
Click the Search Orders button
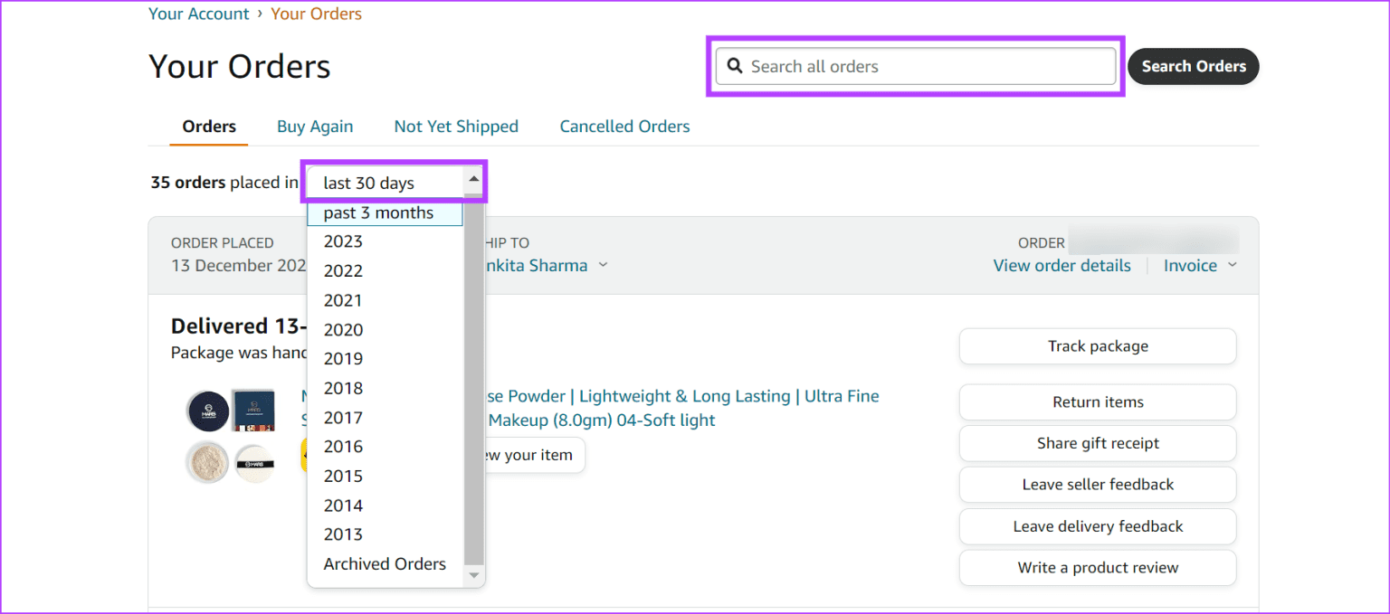(x=1193, y=66)
